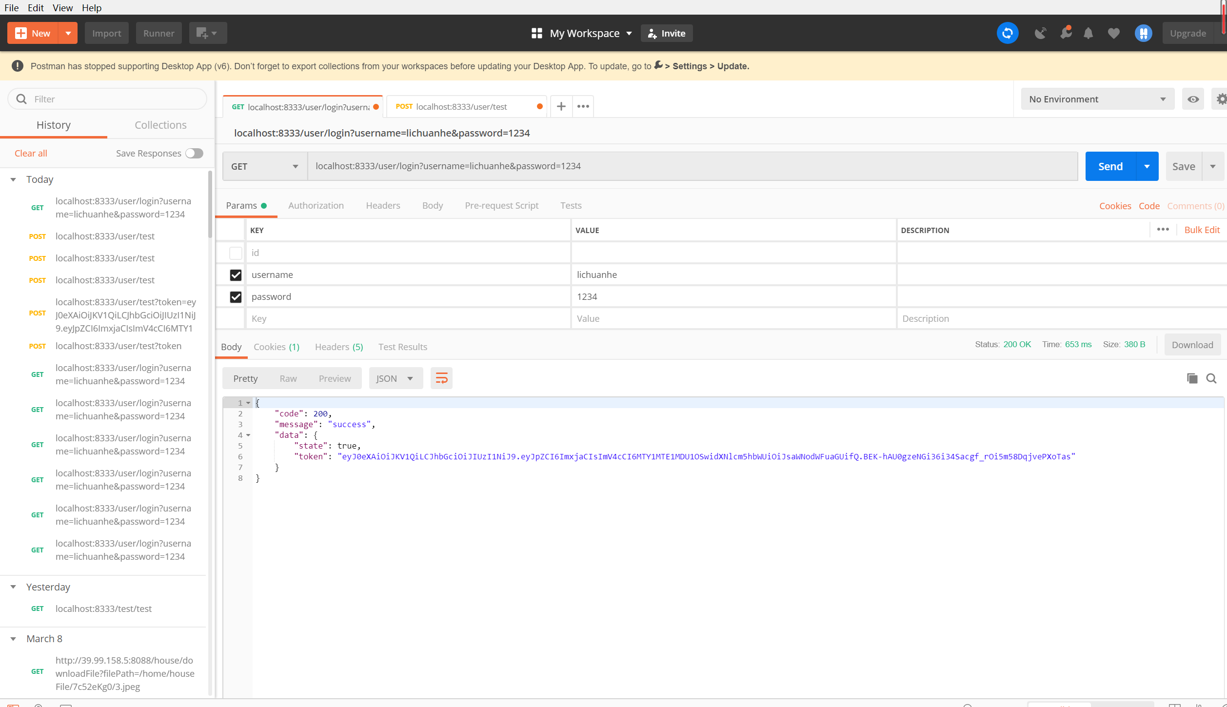The image size is (1227, 707).
Task: Toggle Save Responses switch
Action: click(194, 153)
